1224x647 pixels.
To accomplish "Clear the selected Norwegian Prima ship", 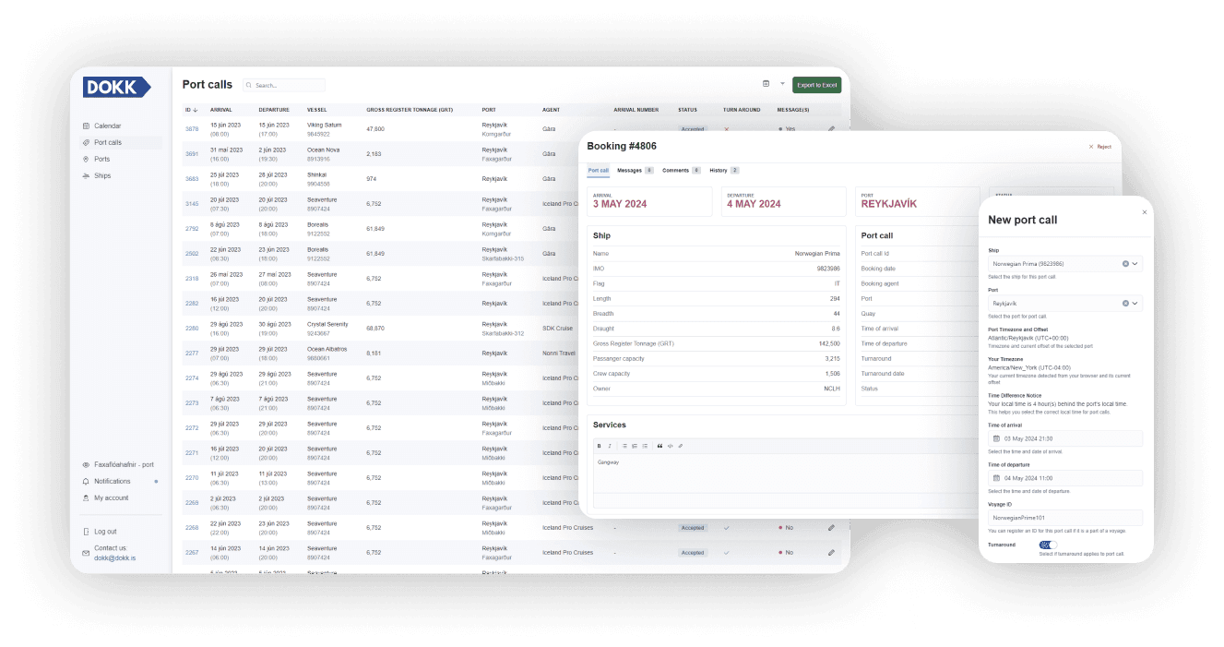I will (1125, 264).
